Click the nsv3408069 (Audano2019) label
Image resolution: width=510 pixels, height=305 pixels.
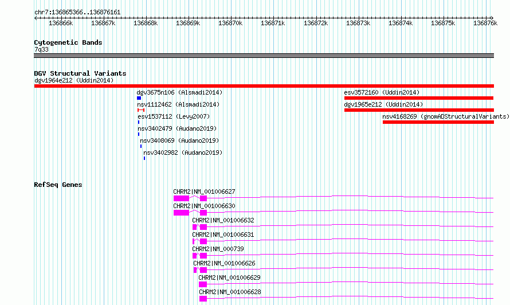click(179, 140)
